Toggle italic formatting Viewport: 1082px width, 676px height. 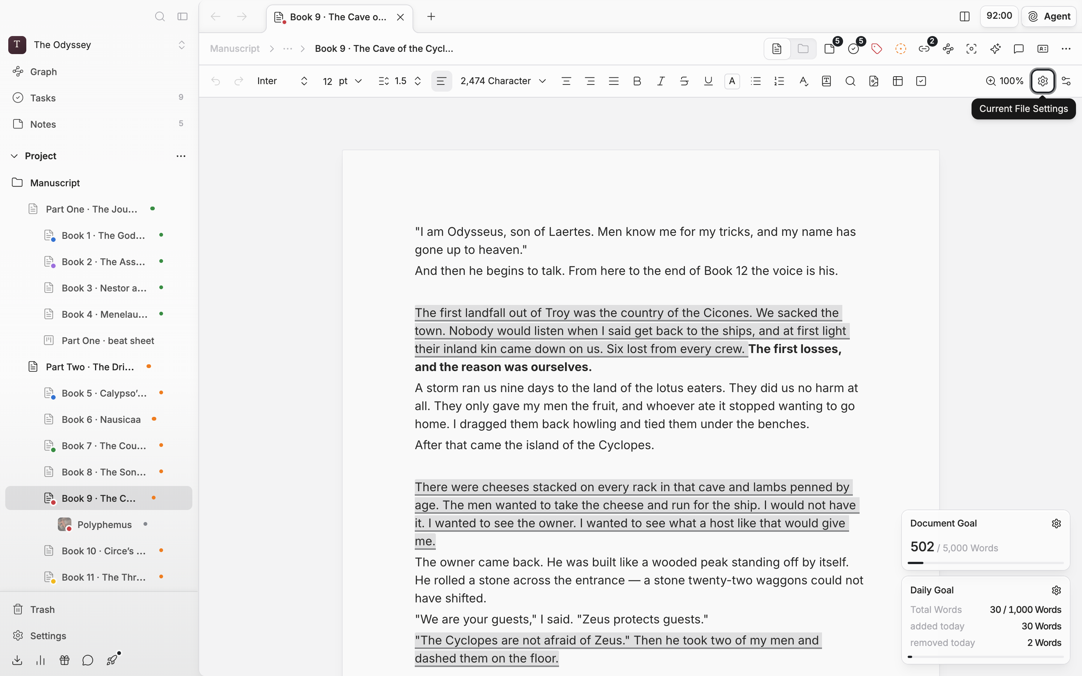(x=661, y=81)
